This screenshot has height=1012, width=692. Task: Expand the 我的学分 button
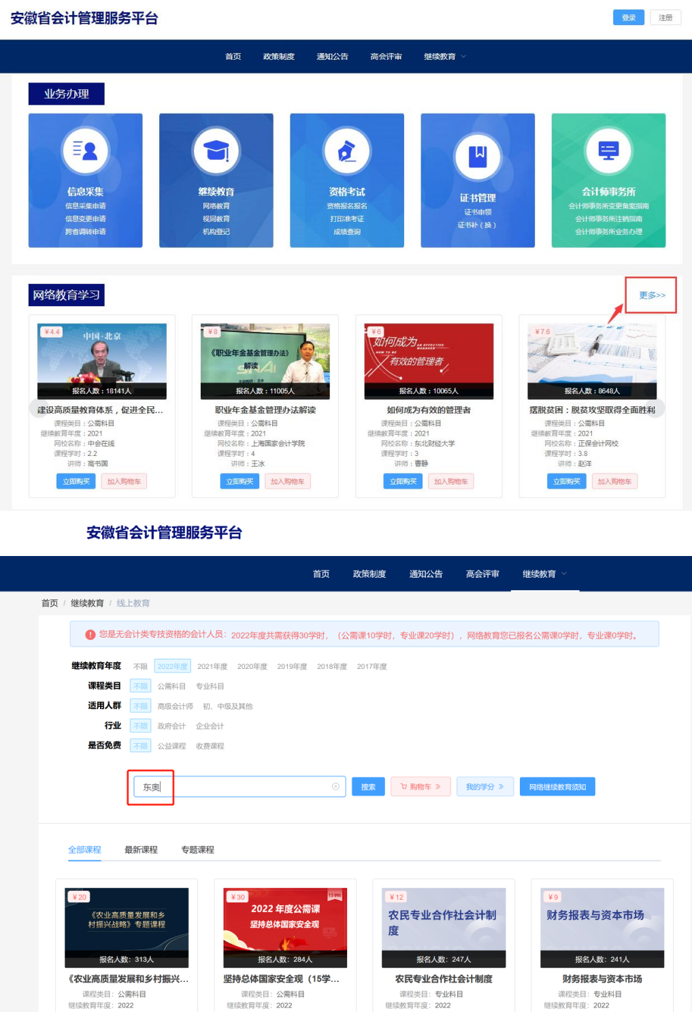pos(484,787)
